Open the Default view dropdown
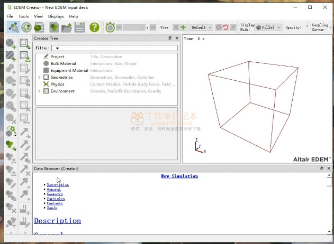 201,27
